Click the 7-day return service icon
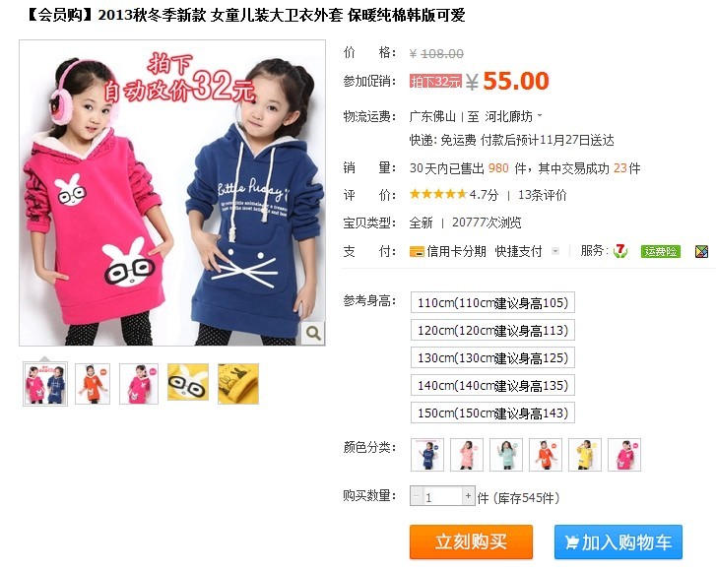716x572 pixels. click(620, 251)
